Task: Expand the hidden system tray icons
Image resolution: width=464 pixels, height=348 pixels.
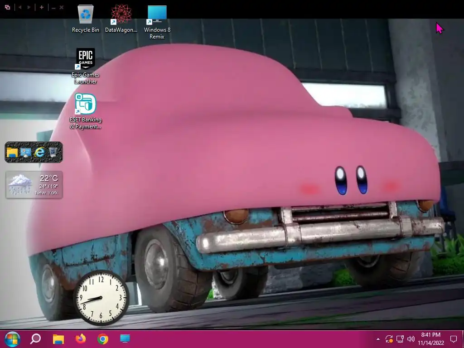Action: (378, 339)
